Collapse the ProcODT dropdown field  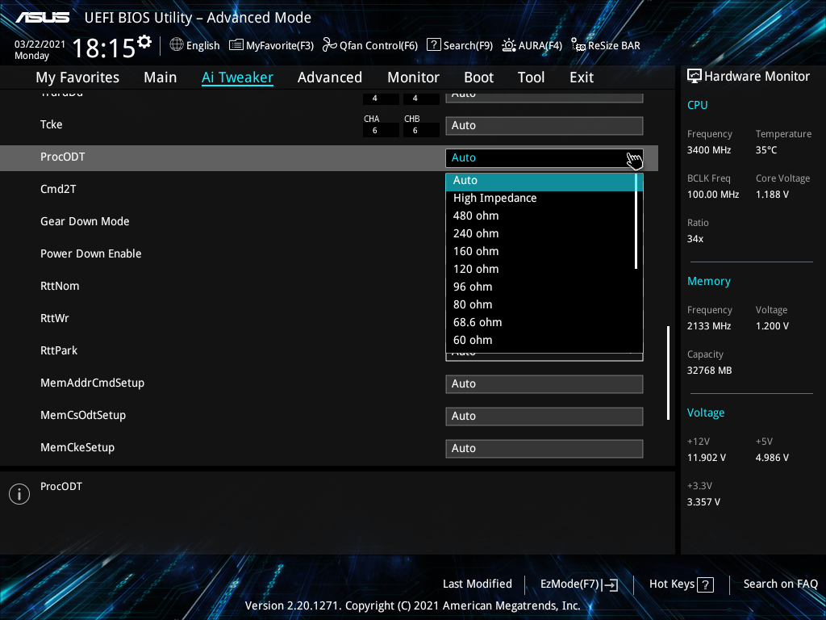(544, 158)
